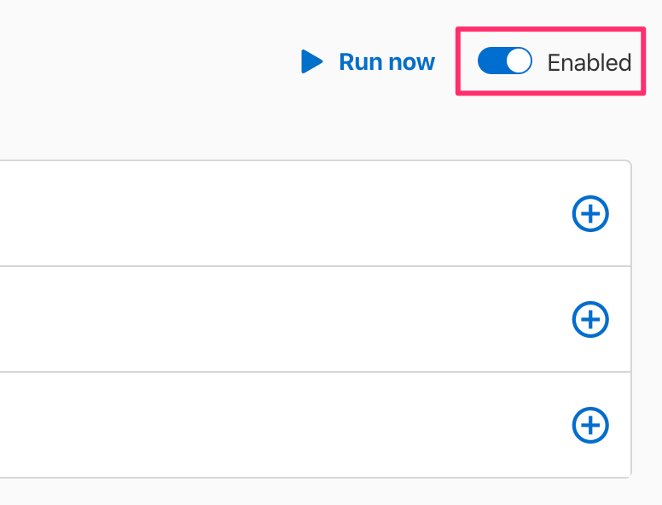Click the plus icon in the top row
The height and width of the screenshot is (505, 662).
[x=590, y=213]
